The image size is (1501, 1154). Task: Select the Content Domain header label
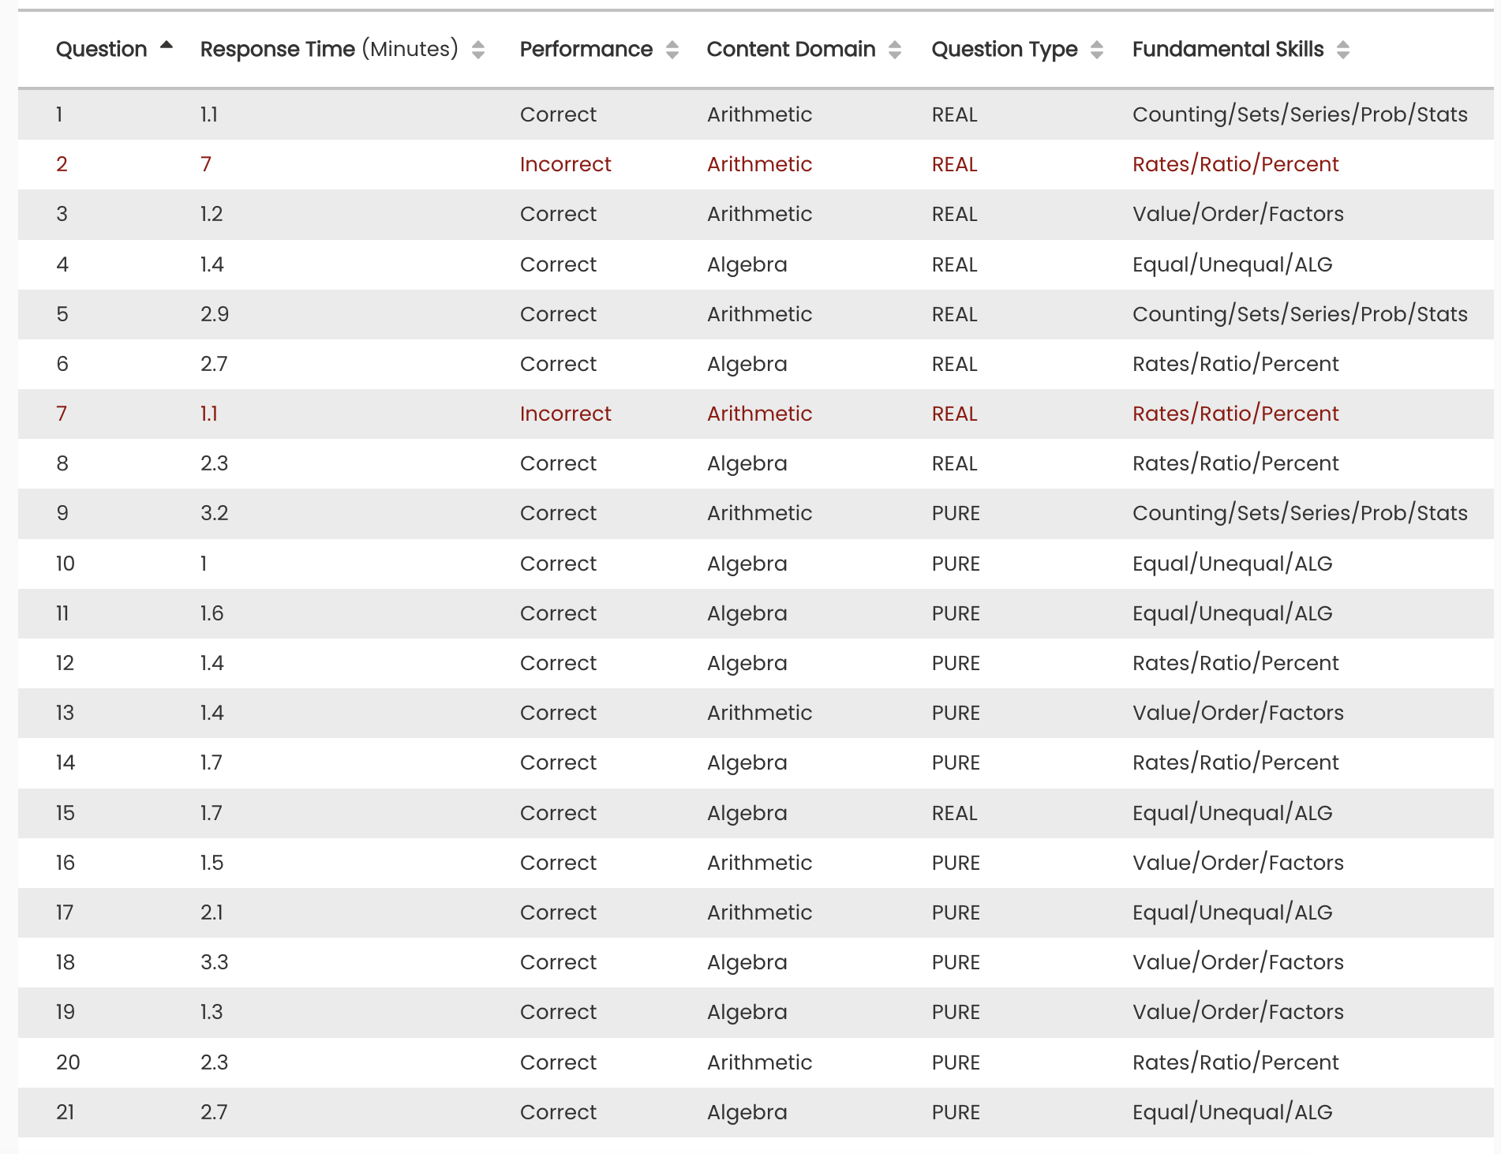[791, 50]
